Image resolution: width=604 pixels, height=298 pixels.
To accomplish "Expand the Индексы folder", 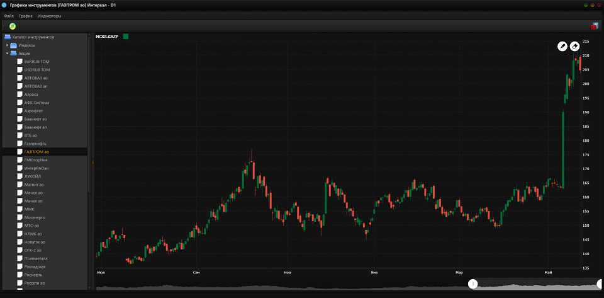I will (x=7, y=45).
